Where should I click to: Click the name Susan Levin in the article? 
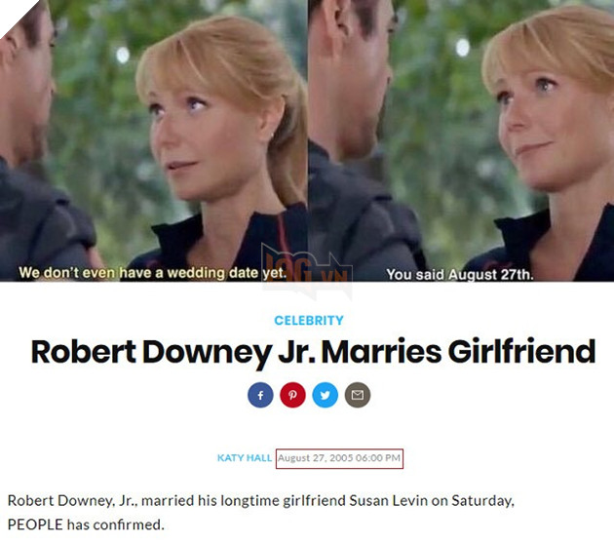tap(388, 501)
